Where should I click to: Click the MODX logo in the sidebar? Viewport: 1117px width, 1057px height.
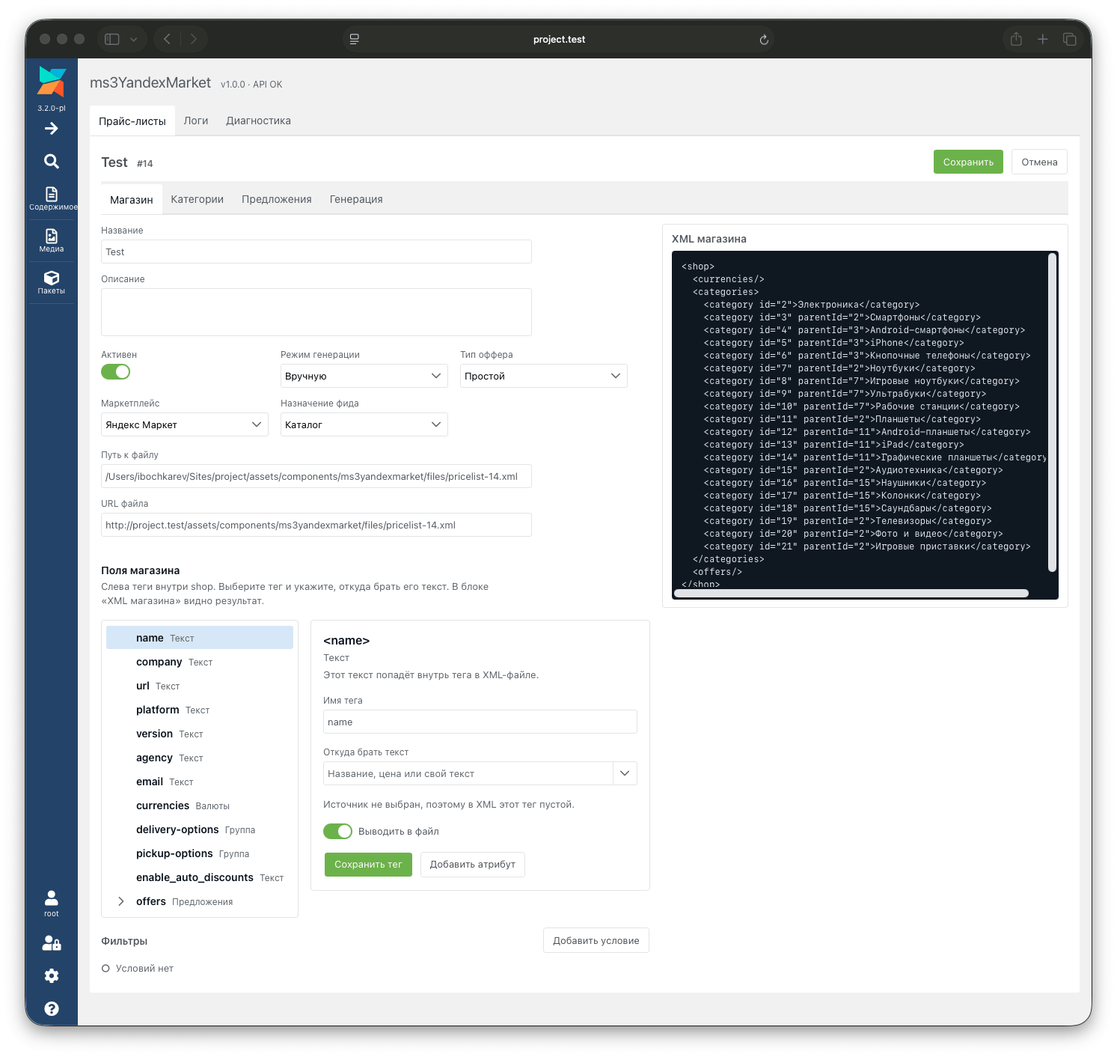tap(52, 82)
